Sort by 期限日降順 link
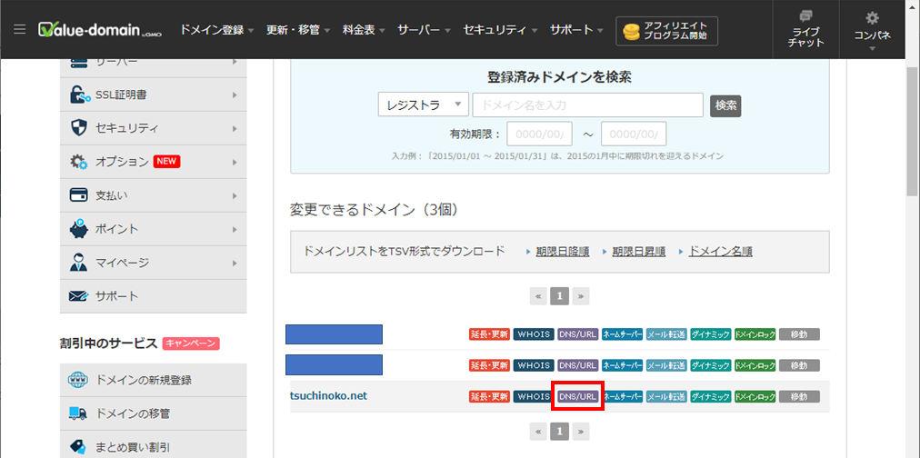Image resolution: width=920 pixels, height=458 pixels. [x=562, y=252]
